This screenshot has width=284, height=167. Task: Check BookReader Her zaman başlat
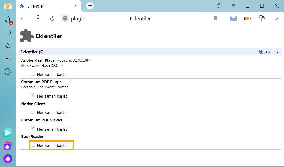[x=33, y=145]
